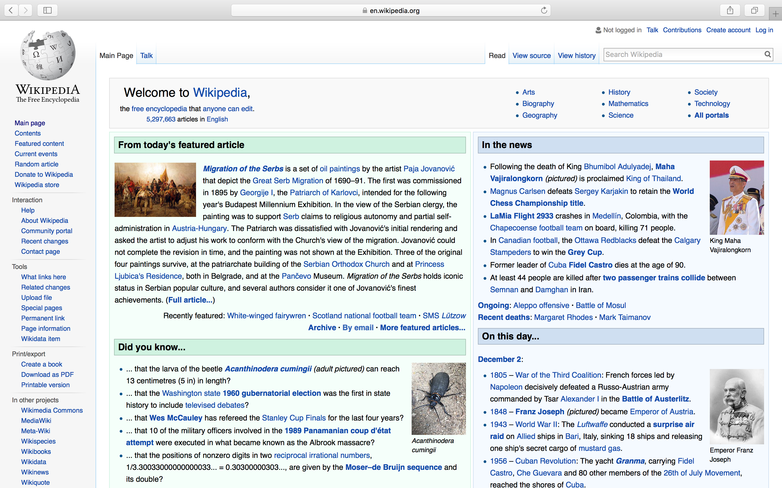This screenshot has width=782, height=488.
Task: Switch to the Talk tab
Action: 146,56
